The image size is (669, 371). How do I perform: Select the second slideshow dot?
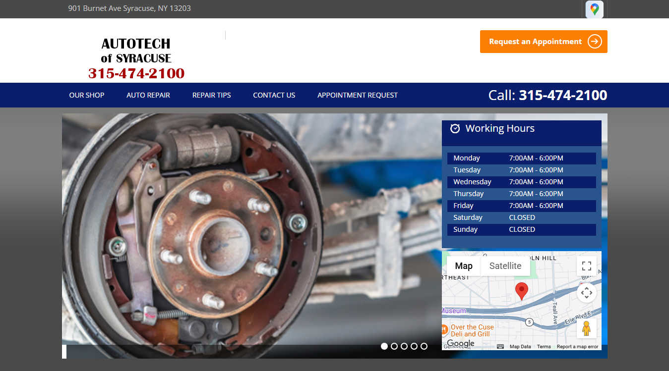click(x=394, y=346)
